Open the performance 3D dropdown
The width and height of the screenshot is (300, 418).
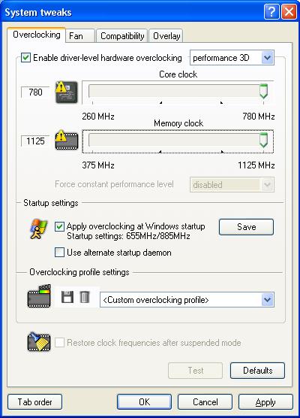(x=232, y=58)
